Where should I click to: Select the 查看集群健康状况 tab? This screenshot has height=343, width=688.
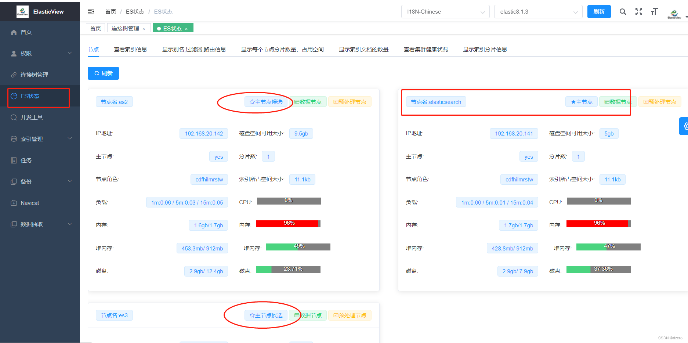pyautogui.click(x=426, y=49)
